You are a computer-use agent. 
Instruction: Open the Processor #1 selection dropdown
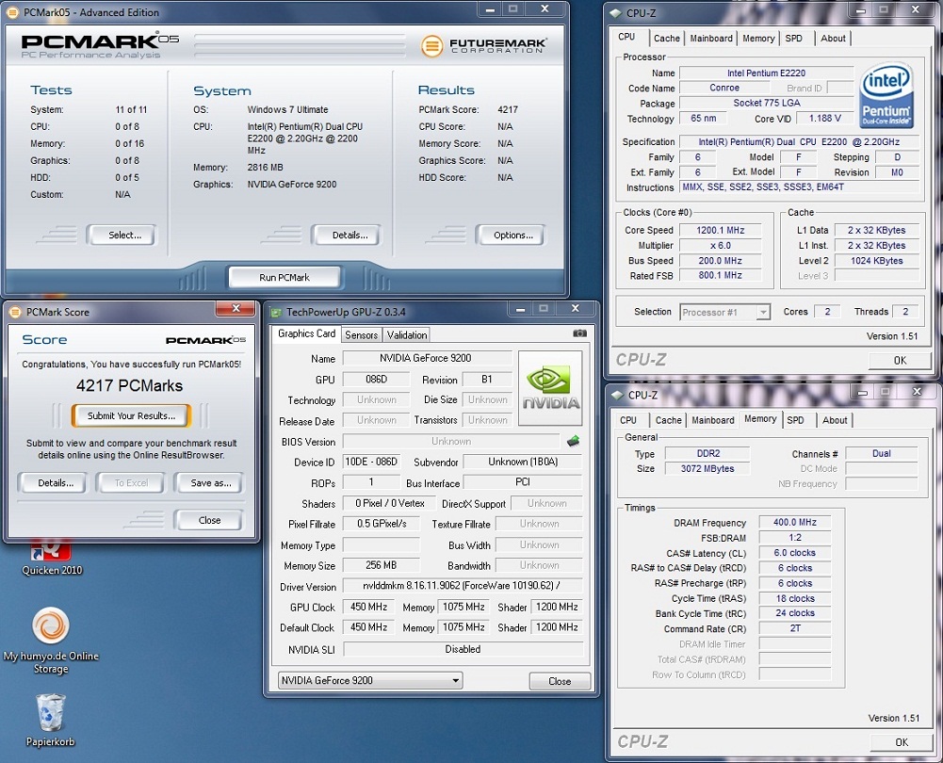[725, 312]
